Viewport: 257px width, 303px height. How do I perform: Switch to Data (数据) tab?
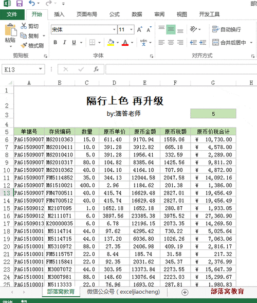(137, 14)
